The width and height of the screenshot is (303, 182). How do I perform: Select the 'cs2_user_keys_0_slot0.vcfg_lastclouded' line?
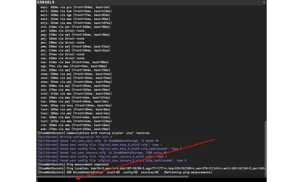click(109, 149)
